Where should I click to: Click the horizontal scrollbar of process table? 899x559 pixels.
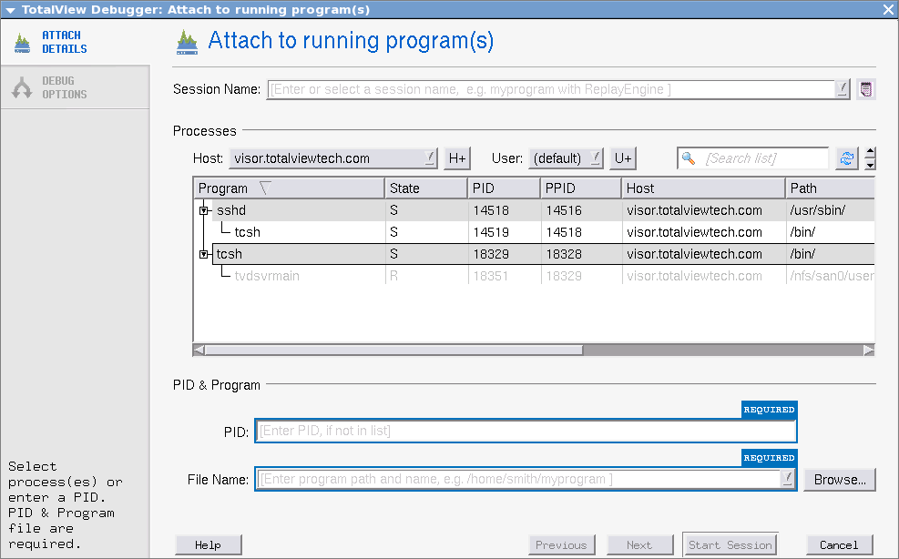point(392,350)
